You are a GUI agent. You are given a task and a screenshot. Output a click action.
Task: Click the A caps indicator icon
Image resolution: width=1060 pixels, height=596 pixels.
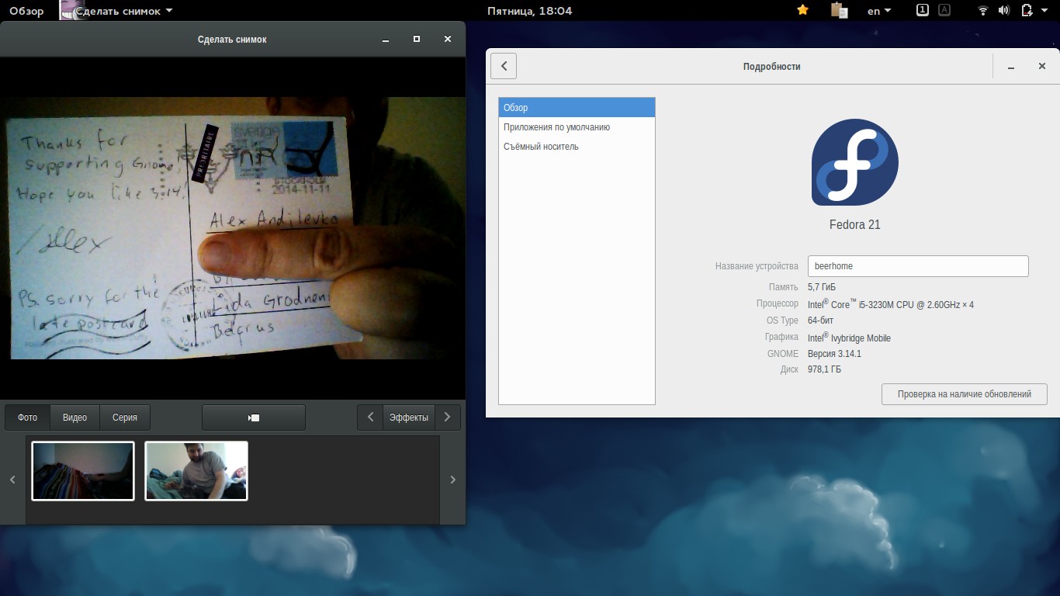pos(944,10)
